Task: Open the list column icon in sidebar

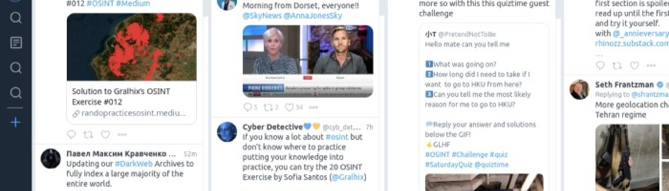Action: tap(16, 42)
